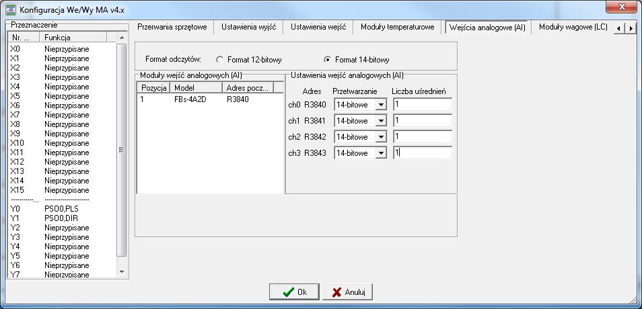
Task: Click ch2 Liczba uśrednień input field
Action: tap(423, 136)
